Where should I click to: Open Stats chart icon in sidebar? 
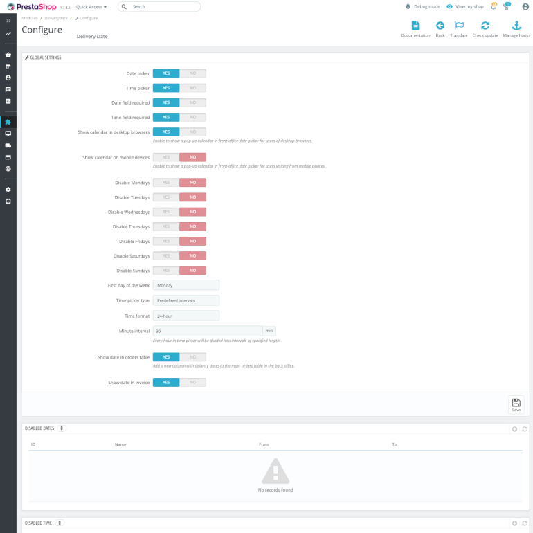(8, 101)
